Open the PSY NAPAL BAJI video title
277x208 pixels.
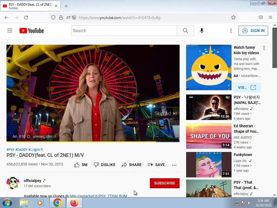pyautogui.click(x=247, y=100)
